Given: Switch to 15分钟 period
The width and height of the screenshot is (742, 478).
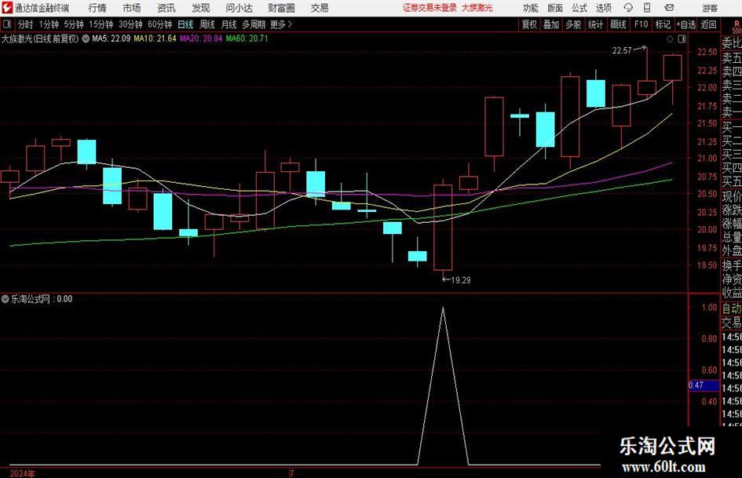Looking at the screenshot, I should (101, 24).
